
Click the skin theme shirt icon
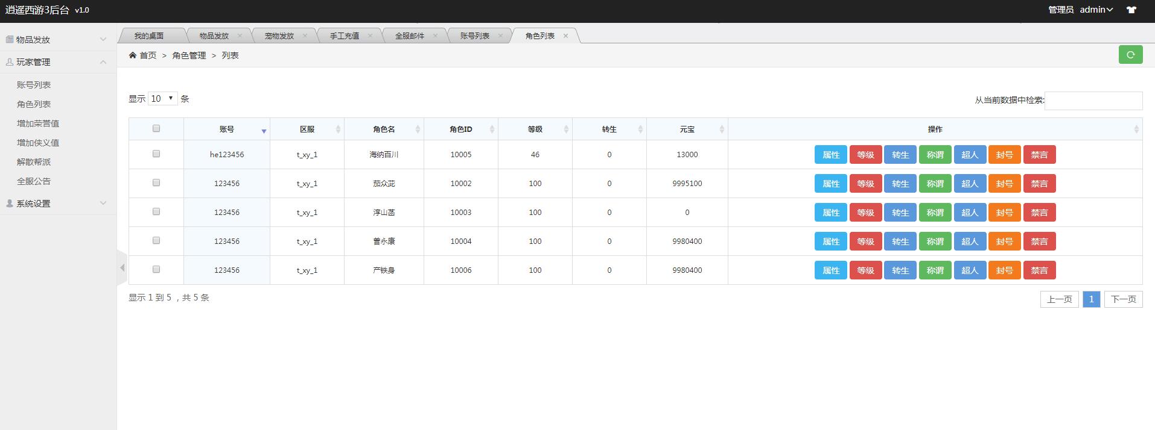(x=1131, y=10)
